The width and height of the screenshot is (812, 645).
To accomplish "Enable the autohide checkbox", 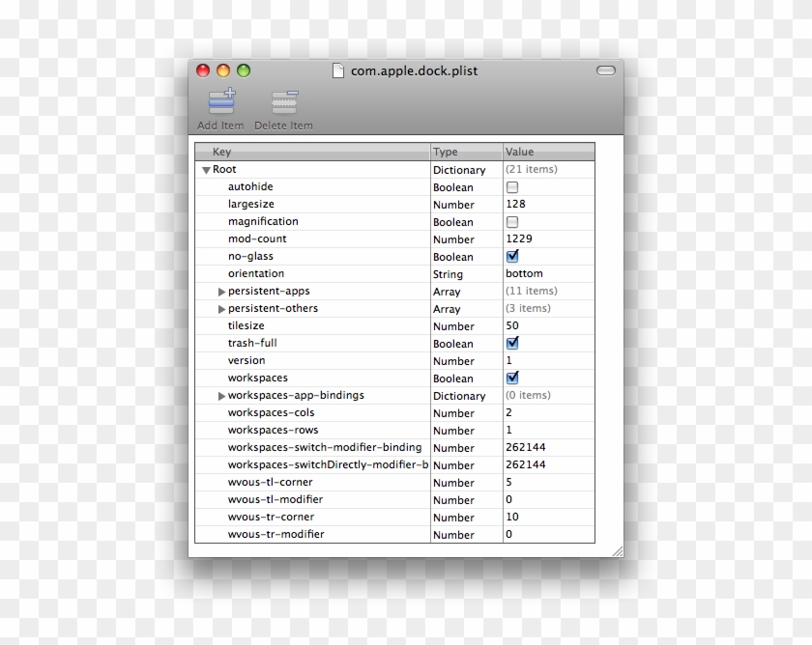I will click(511, 186).
